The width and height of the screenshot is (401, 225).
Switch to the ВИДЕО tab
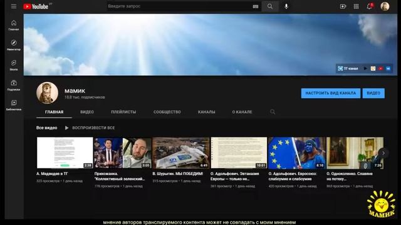pyautogui.click(x=87, y=112)
